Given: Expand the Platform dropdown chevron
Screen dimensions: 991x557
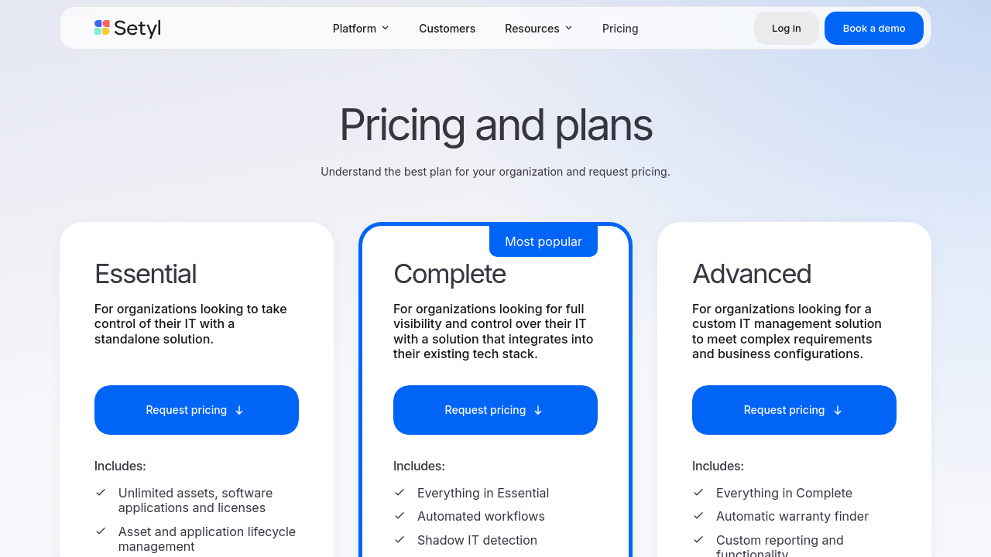Looking at the screenshot, I should click(385, 28).
